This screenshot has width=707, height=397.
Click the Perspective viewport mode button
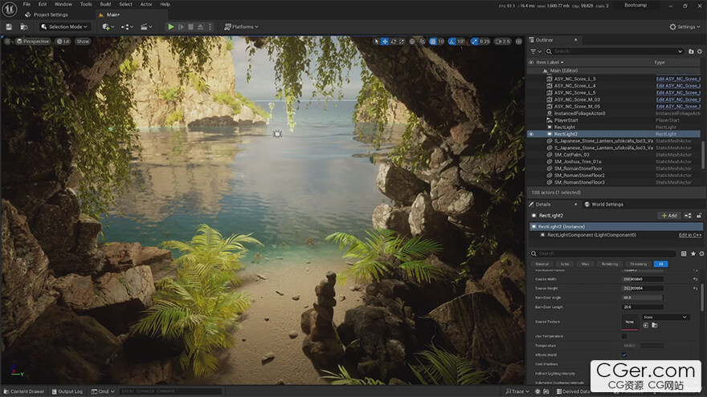click(32, 42)
